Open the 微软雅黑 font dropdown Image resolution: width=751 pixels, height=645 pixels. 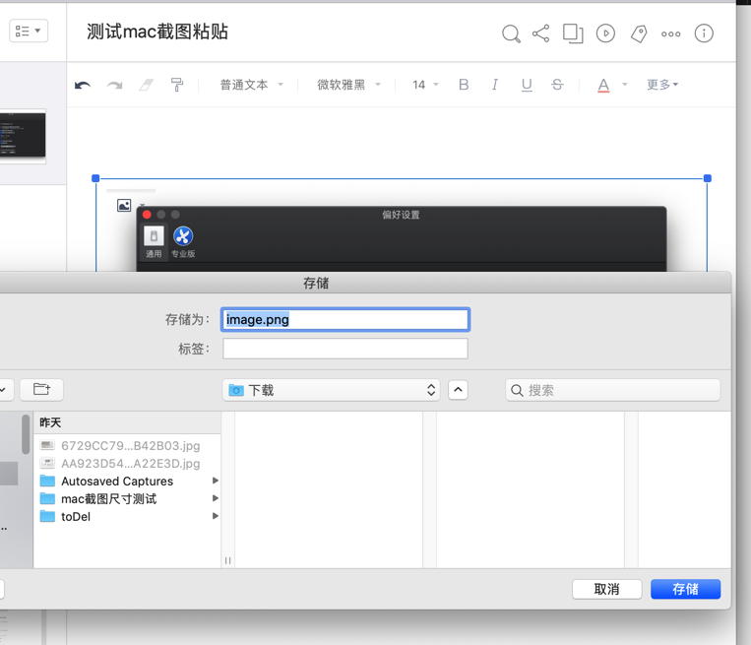coord(348,85)
